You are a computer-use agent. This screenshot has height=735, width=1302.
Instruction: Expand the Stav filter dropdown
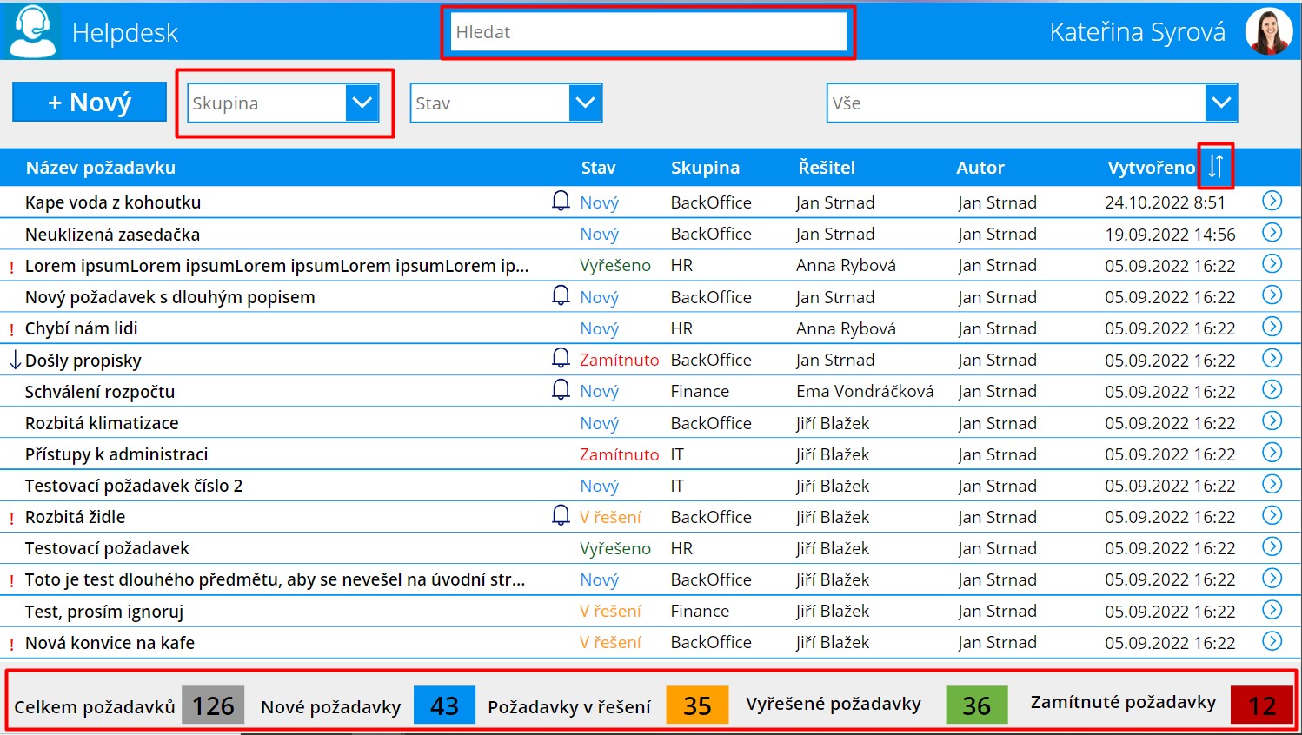[585, 103]
